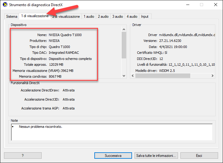Click the 12029 MB total memory value
The image size is (223, 163).
click(x=56, y=65)
